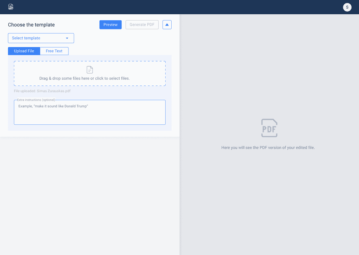Open the app logo in the top navbar
Screen dimensions: 359x255
tap(10, 7)
